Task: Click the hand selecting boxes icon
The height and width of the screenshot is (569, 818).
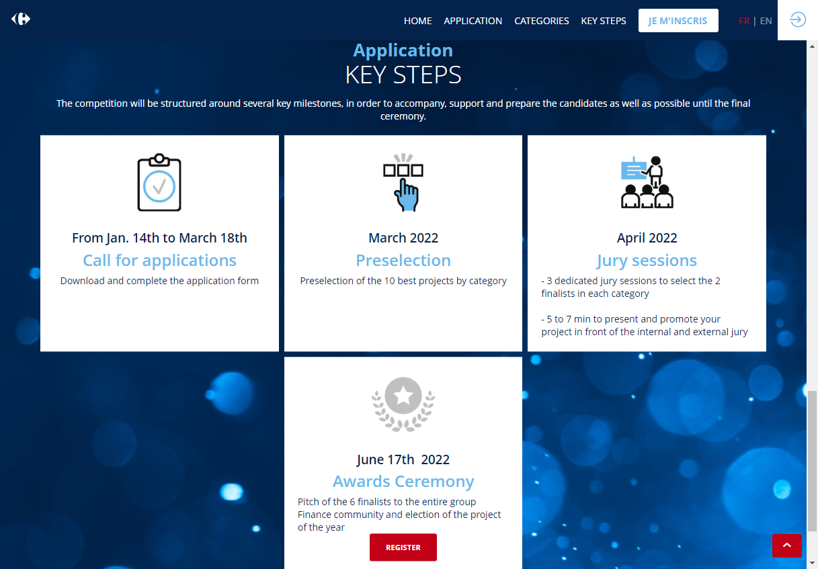Action: coord(403,183)
